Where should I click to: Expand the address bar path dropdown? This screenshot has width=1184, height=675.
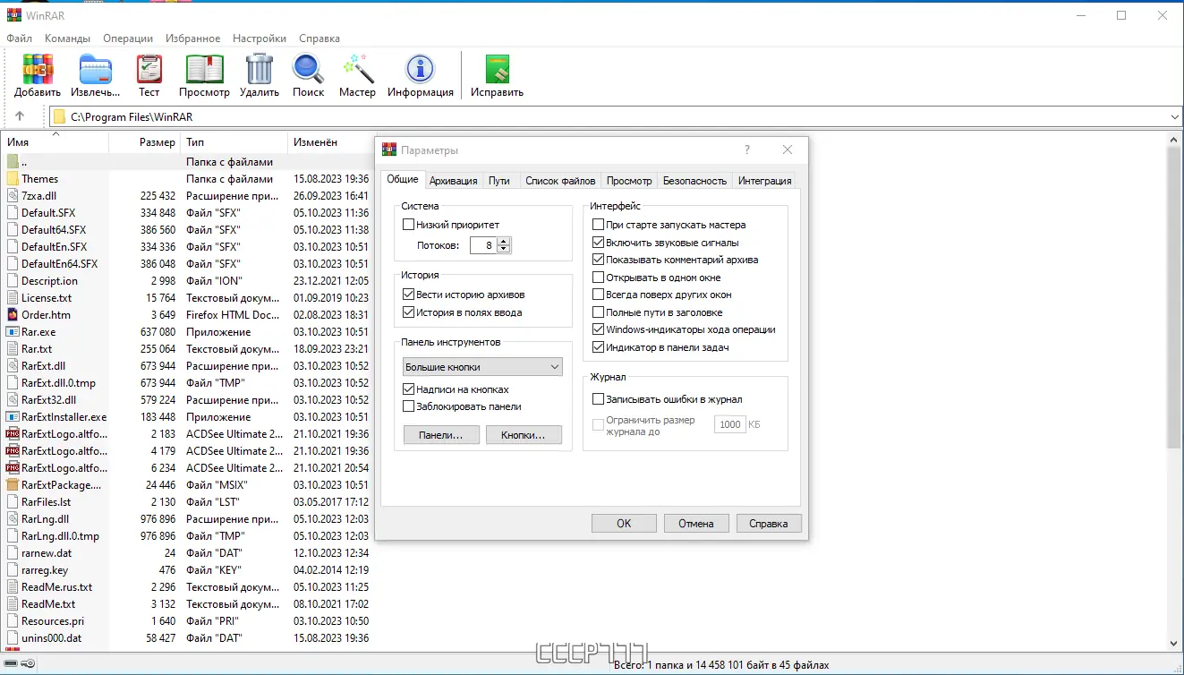coord(1175,116)
